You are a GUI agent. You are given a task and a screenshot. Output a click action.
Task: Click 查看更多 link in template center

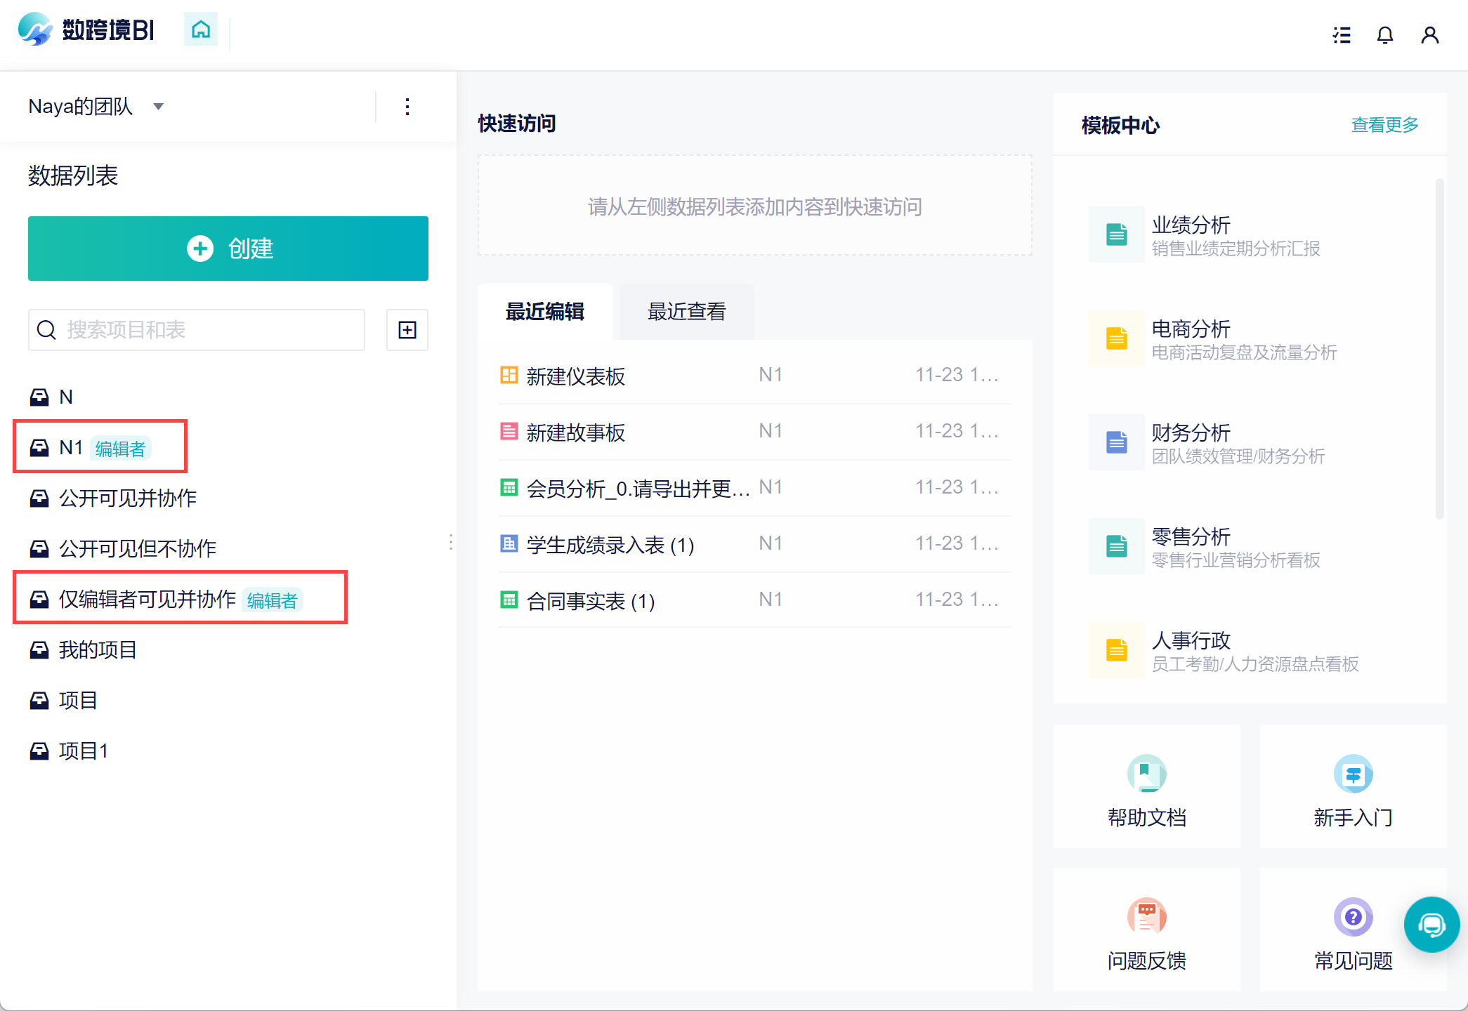click(1384, 125)
